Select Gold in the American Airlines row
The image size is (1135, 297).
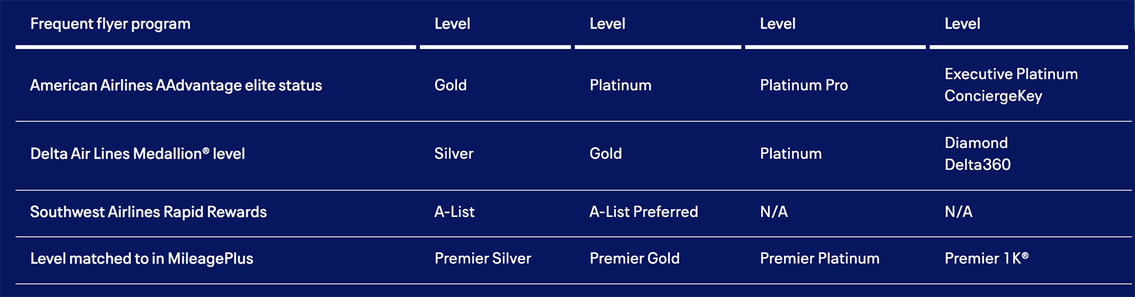pyautogui.click(x=450, y=86)
